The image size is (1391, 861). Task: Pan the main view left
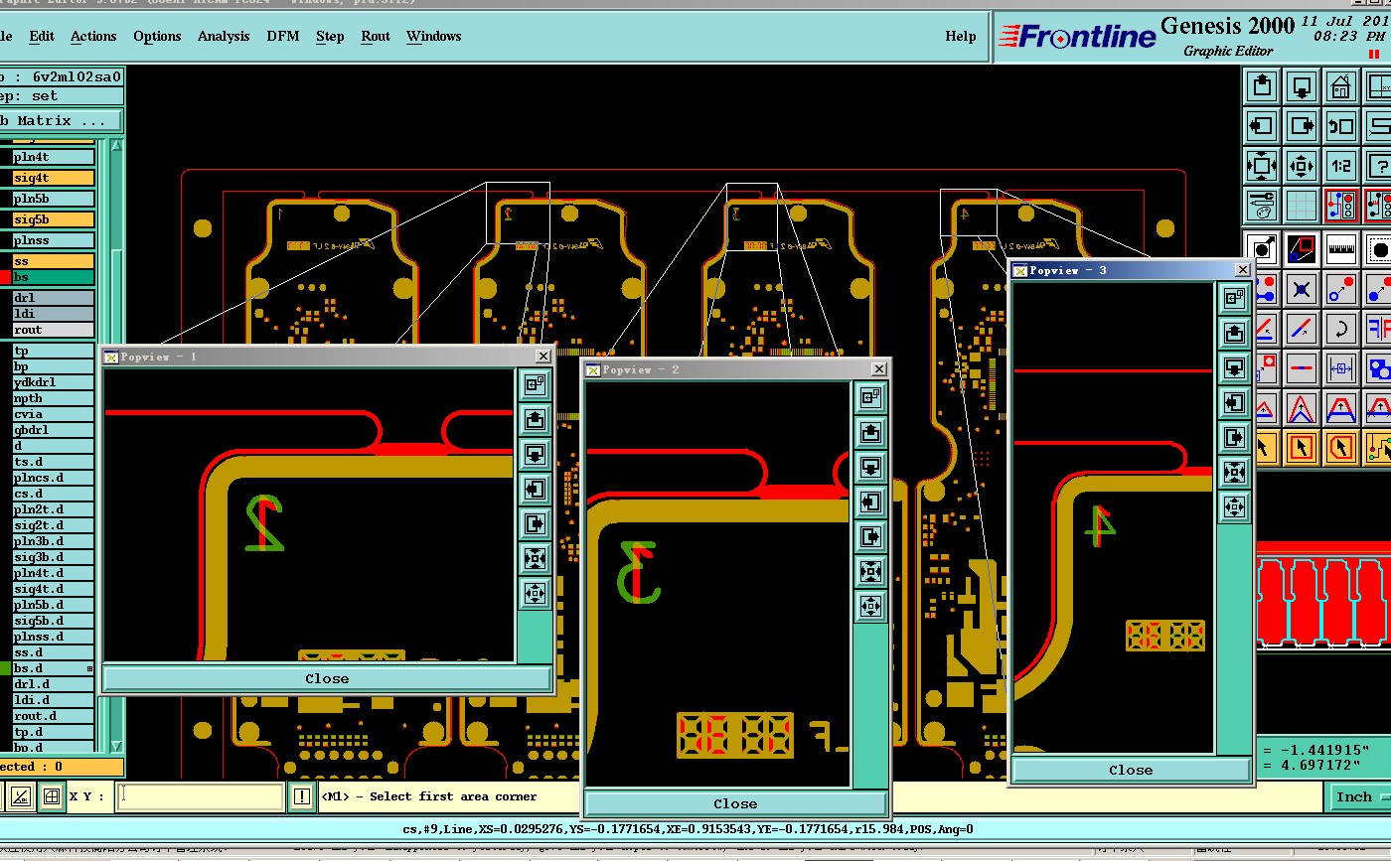point(1263,126)
